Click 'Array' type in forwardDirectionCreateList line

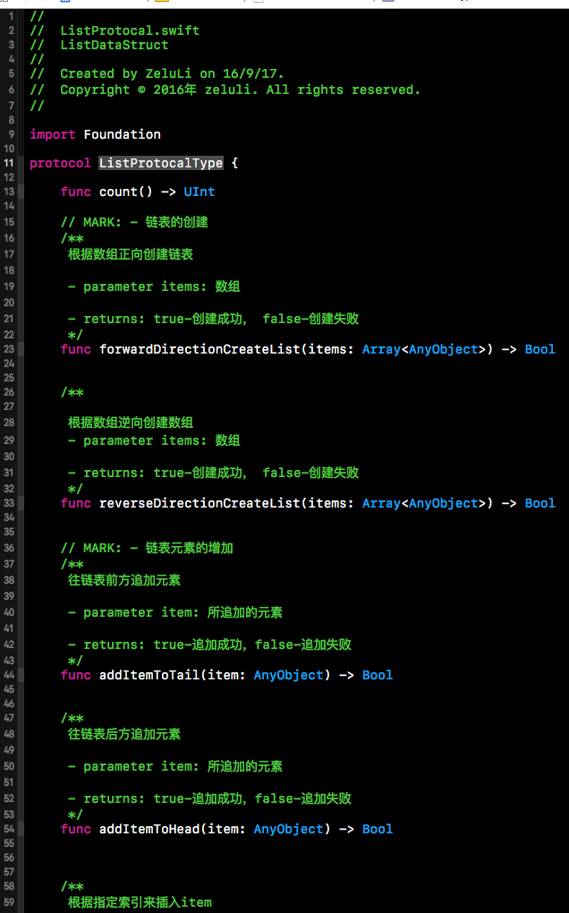(382, 349)
